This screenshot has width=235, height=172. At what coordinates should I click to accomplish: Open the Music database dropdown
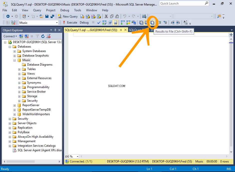(57, 23)
